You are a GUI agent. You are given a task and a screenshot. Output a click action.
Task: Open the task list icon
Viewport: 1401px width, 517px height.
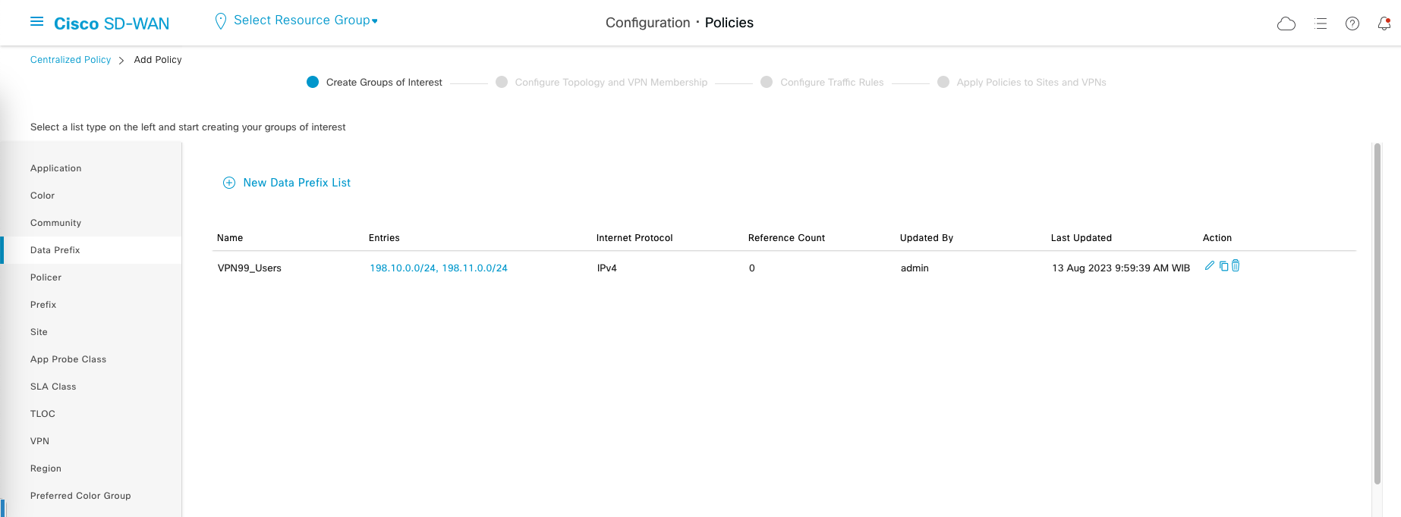(x=1321, y=23)
